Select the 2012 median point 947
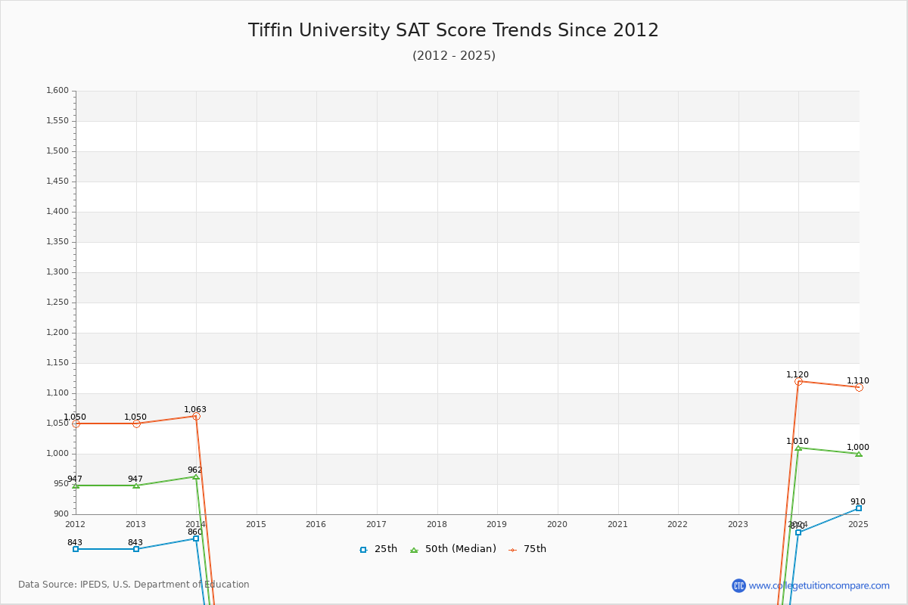The image size is (908, 605). click(76, 486)
